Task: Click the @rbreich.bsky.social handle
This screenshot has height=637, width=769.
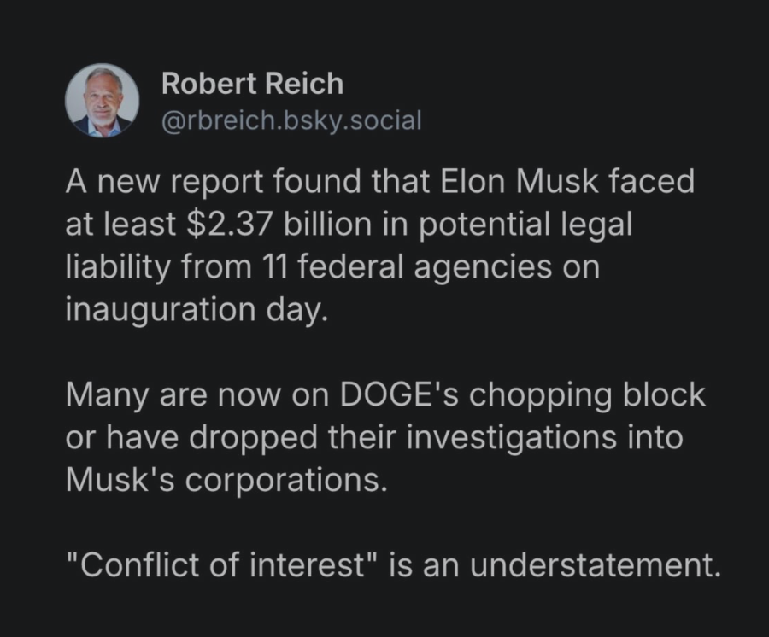Action: coord(291,120)
